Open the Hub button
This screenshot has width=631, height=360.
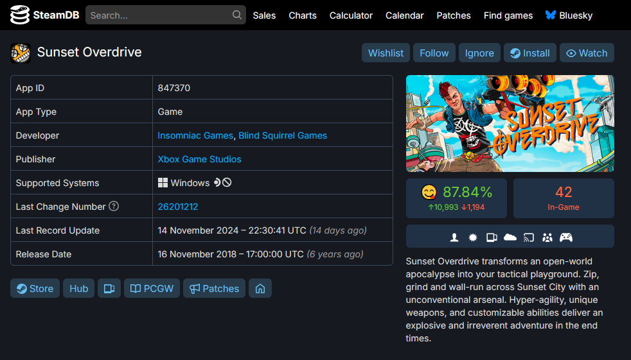point(79,288)
